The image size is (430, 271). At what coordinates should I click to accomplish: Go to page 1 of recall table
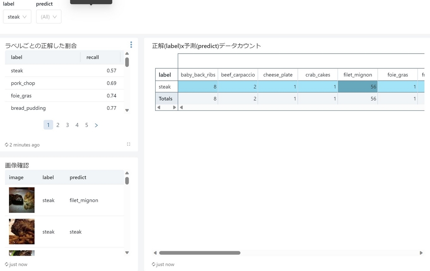click(x=48, y=125)
